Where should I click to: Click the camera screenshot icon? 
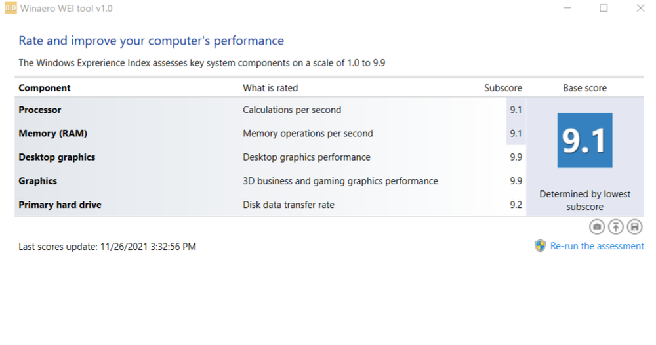(597, 227)
